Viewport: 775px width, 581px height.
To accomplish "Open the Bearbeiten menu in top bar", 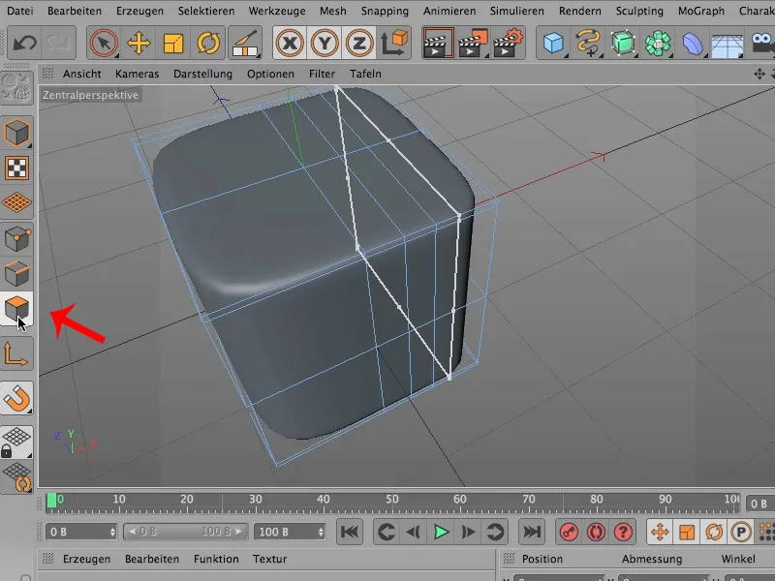I will coord(75,11).
